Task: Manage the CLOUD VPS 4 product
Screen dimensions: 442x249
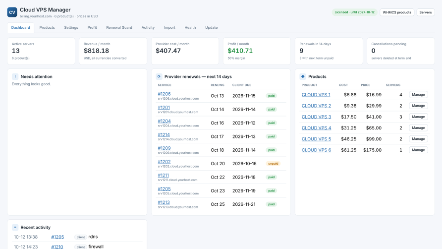Action: click(418, 127)
